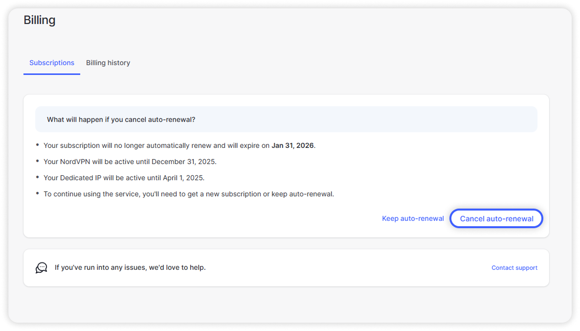
Task: Switch to the Billing history tab
Action: point(108,63)
